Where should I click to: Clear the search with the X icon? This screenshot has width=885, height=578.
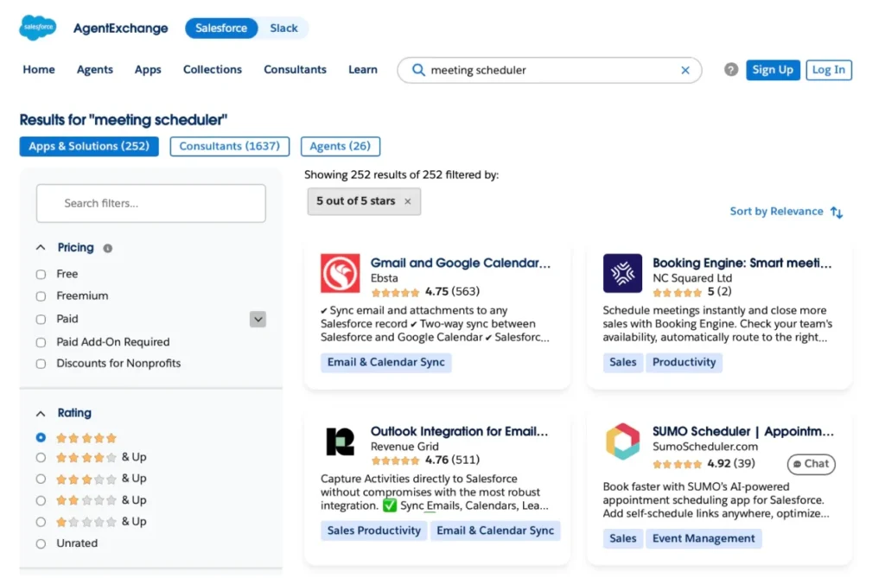pos(685,70)
